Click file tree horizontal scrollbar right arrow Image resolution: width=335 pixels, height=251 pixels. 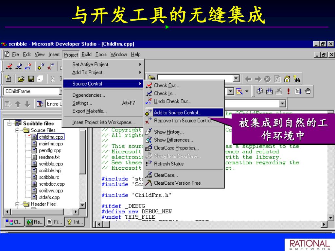(76, 212)
